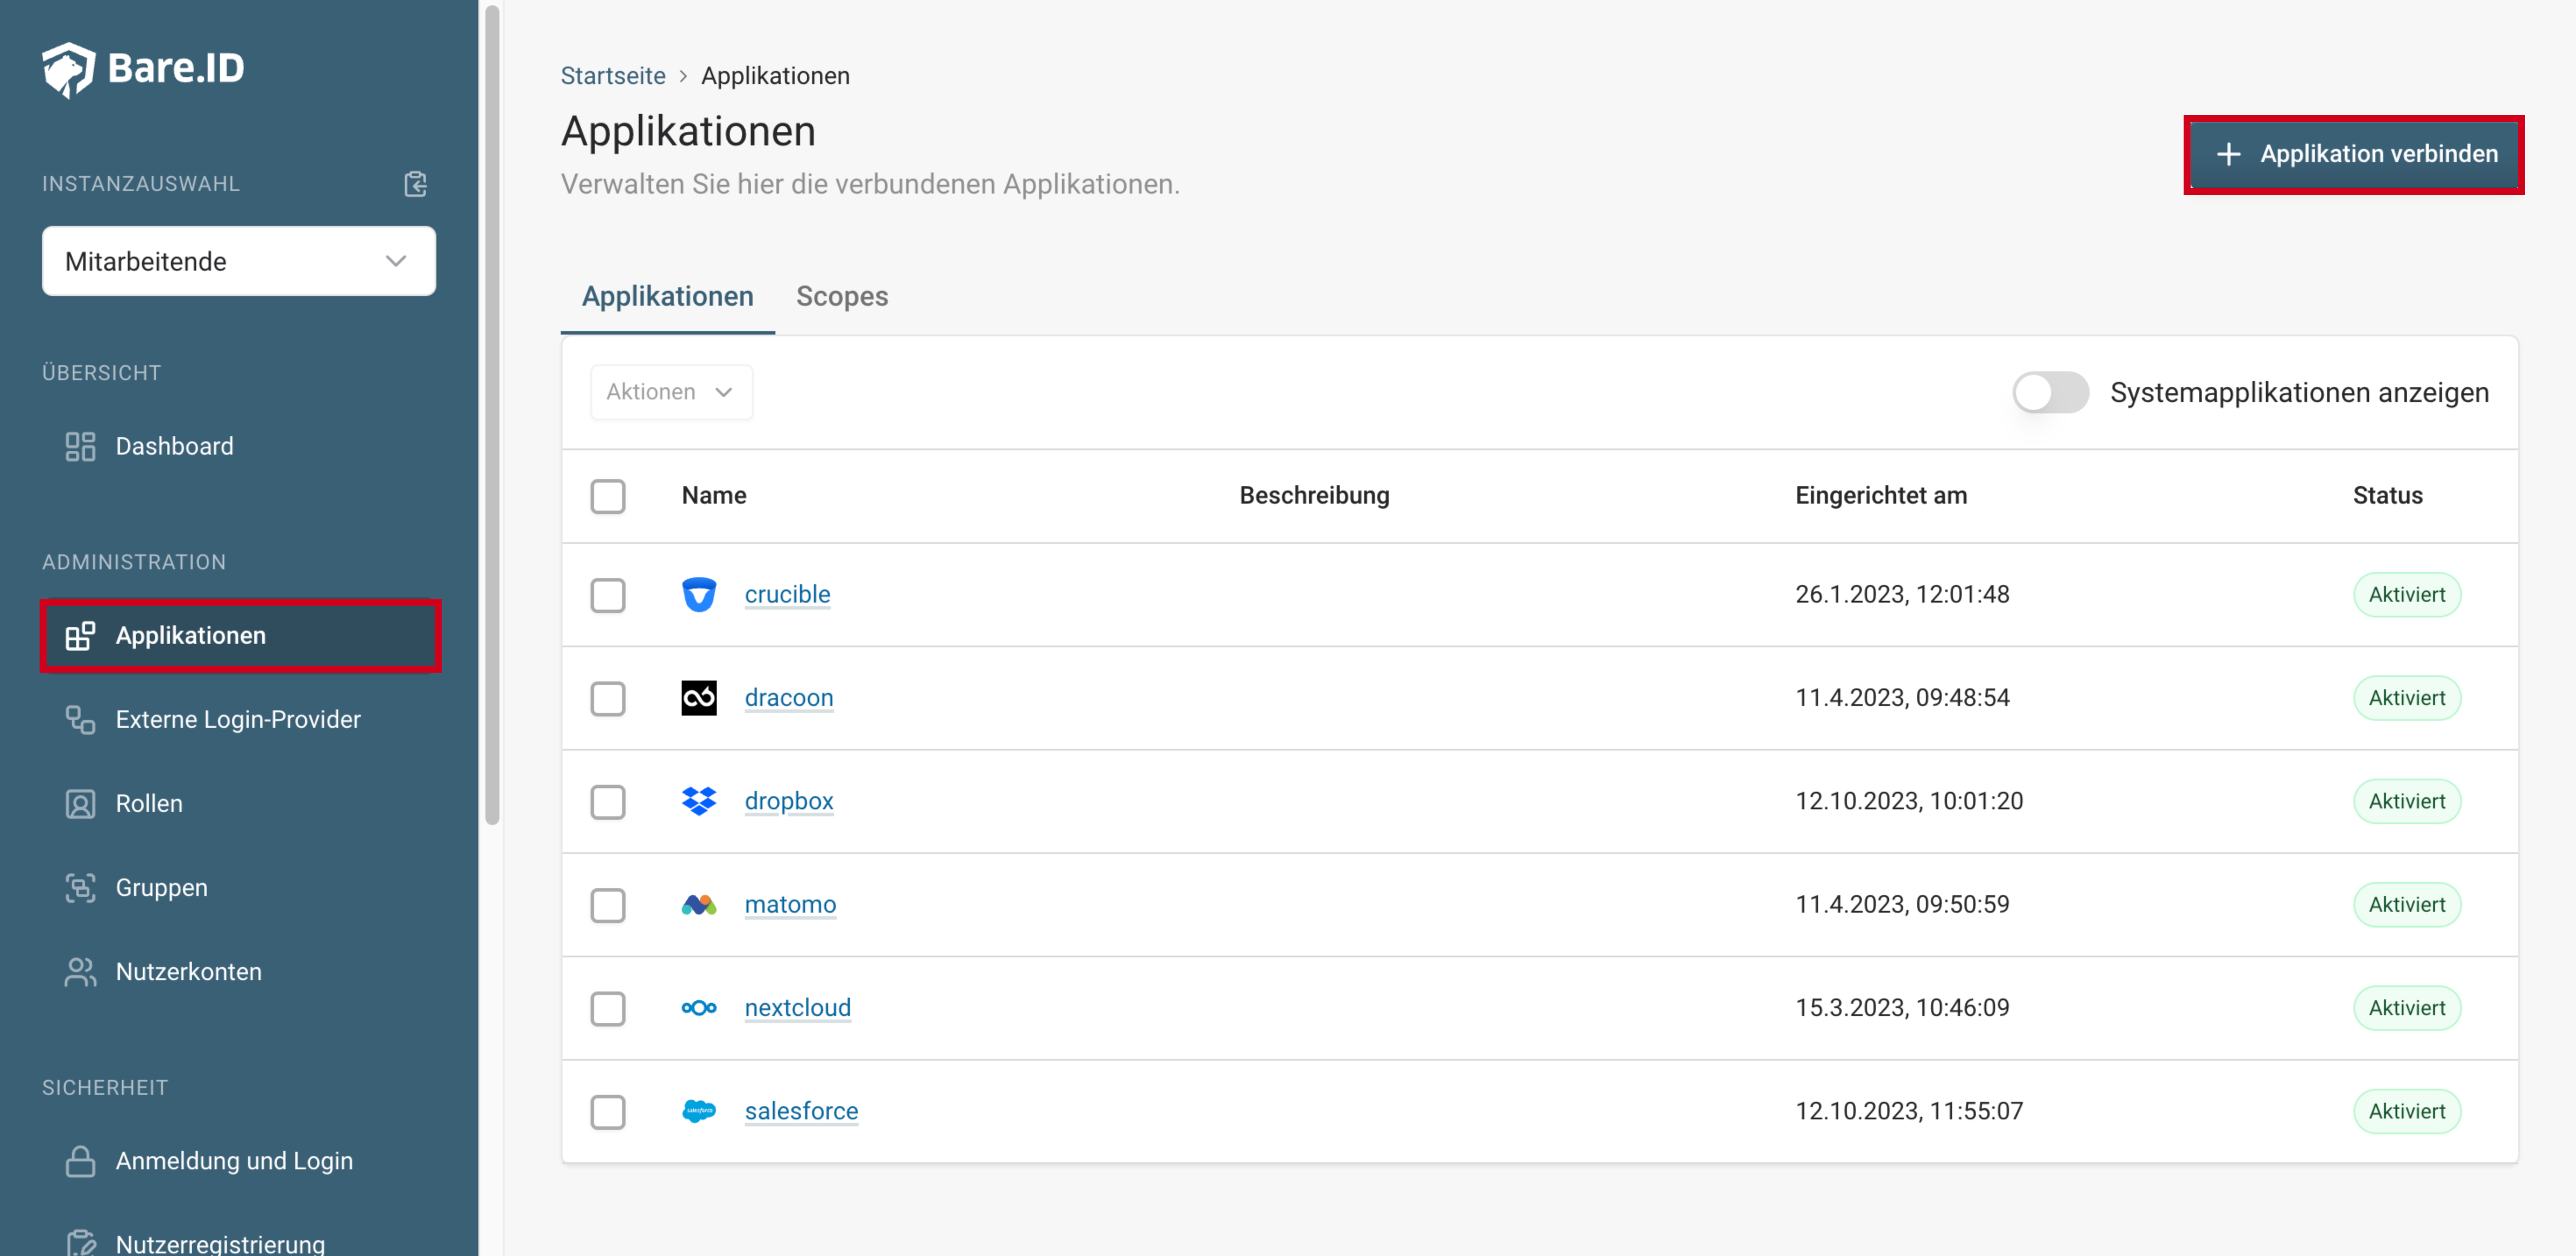
Task: Open the dracoon application link
Action: 789,698
